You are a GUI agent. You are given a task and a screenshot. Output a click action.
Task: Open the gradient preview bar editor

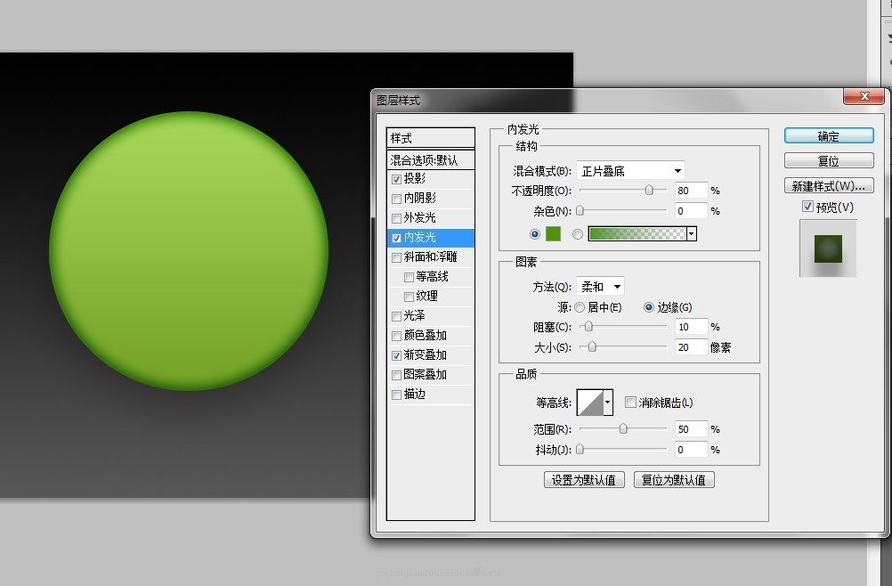[637, 232]
